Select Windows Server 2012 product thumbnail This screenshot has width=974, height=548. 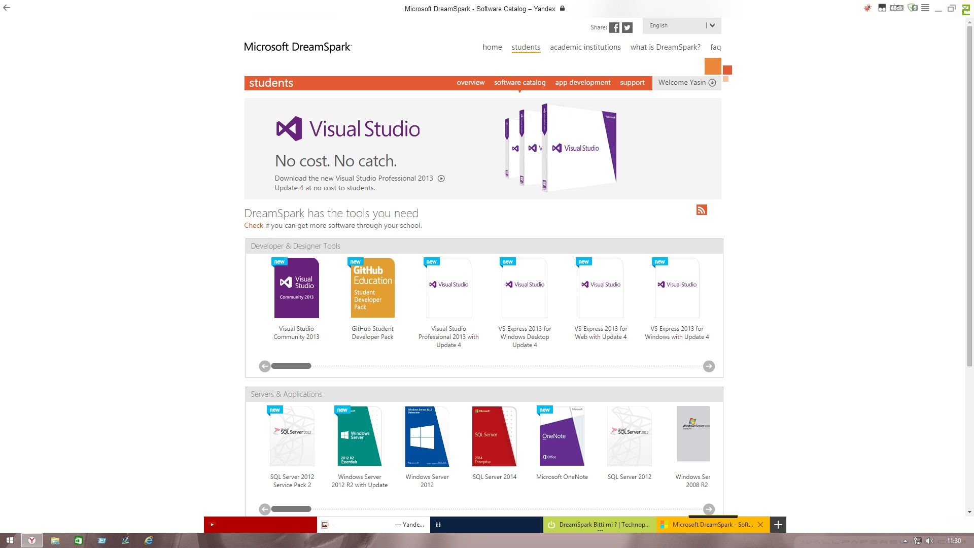(x=427, y=436)
